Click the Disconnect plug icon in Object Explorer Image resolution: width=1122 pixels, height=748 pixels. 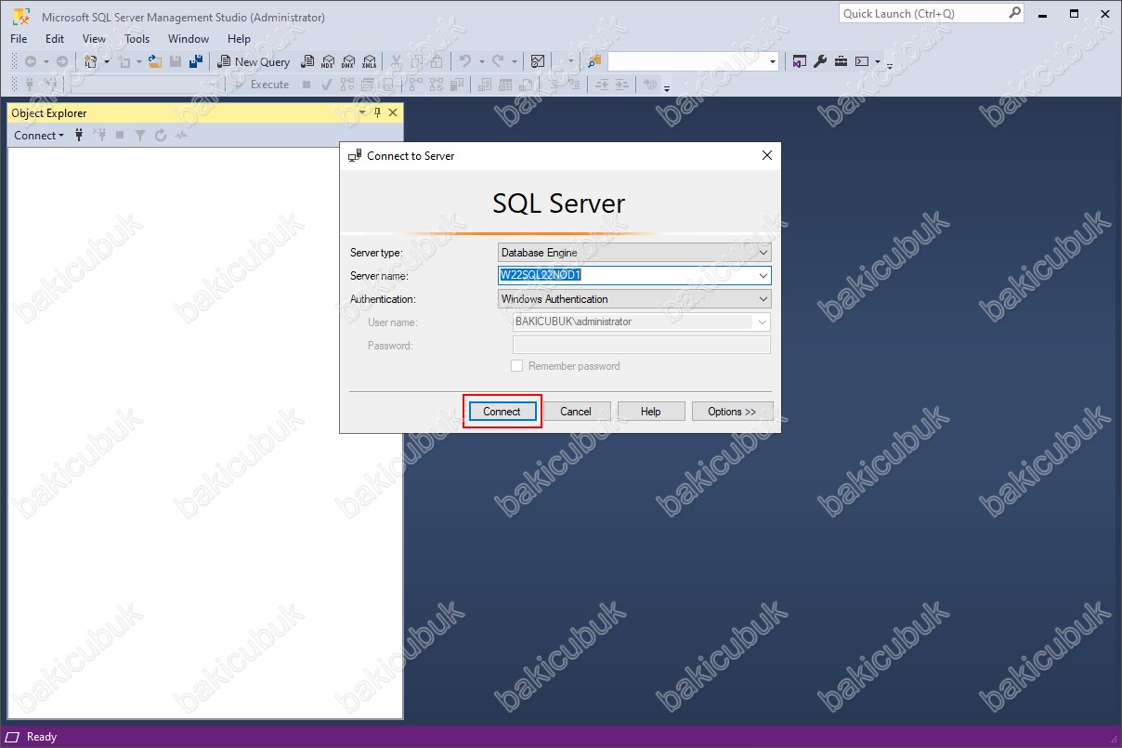99,136
